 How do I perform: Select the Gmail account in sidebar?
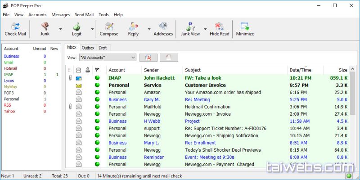[9, 62]
